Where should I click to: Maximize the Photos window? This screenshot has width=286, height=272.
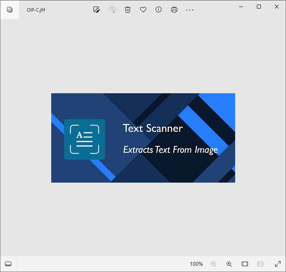coord(259,7)
